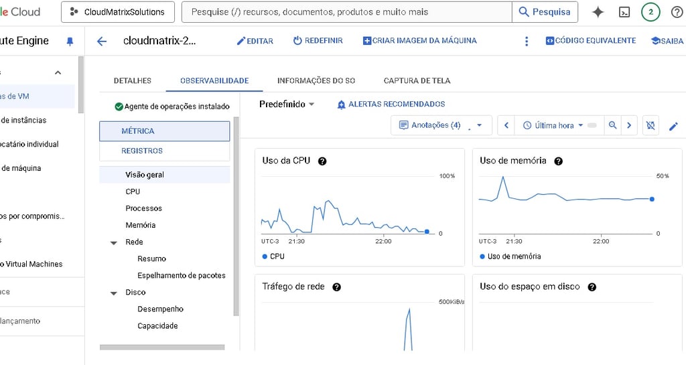
Task: Open the help question mark icon
Action: click(x=677, y=12)
